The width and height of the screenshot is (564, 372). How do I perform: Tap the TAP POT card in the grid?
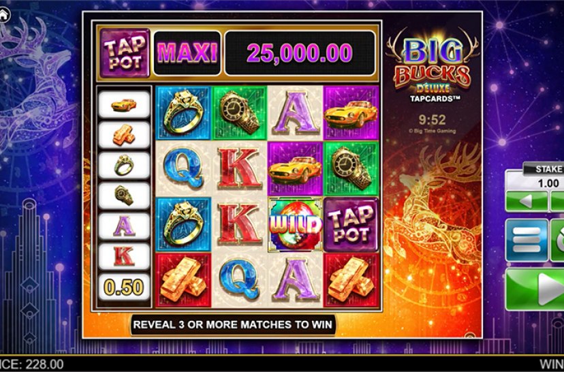pyautogui.click(x=351, y=225)
